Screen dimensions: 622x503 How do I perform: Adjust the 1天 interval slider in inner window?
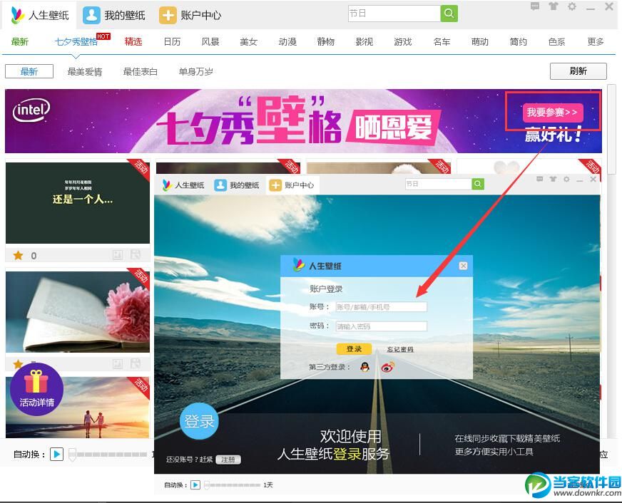(232, 484)
